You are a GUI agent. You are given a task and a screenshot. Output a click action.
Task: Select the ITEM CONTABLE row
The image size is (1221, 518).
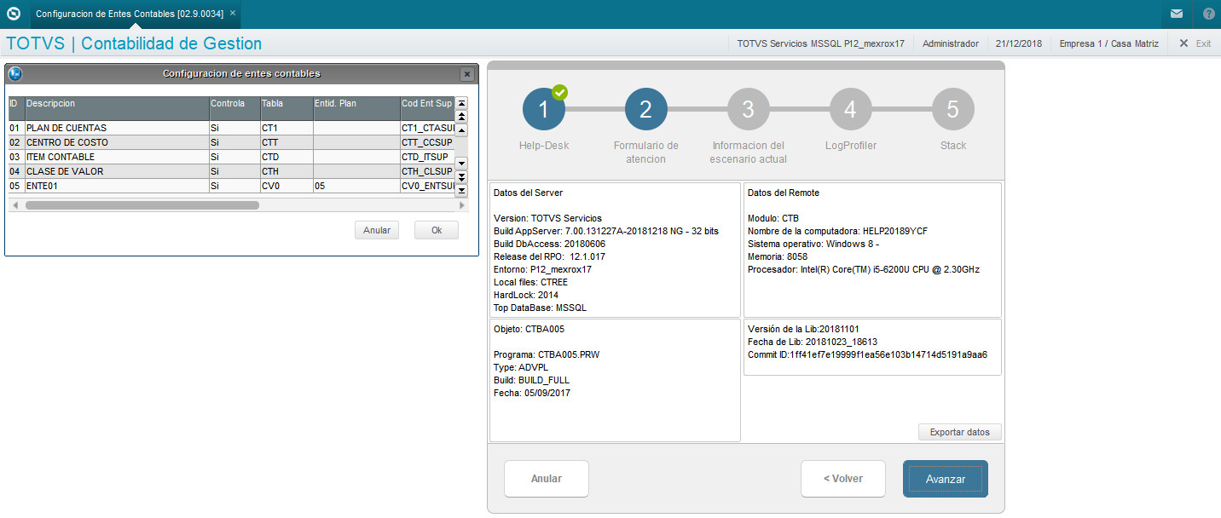231,157
